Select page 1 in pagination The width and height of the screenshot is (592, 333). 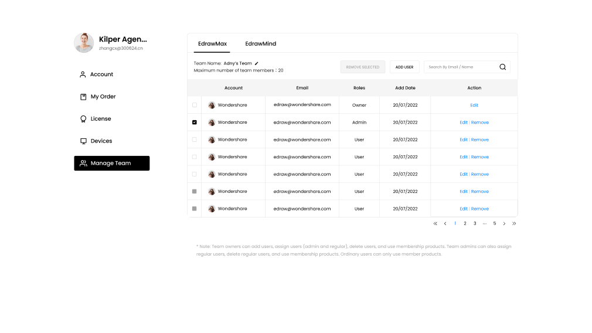[455, 223]
